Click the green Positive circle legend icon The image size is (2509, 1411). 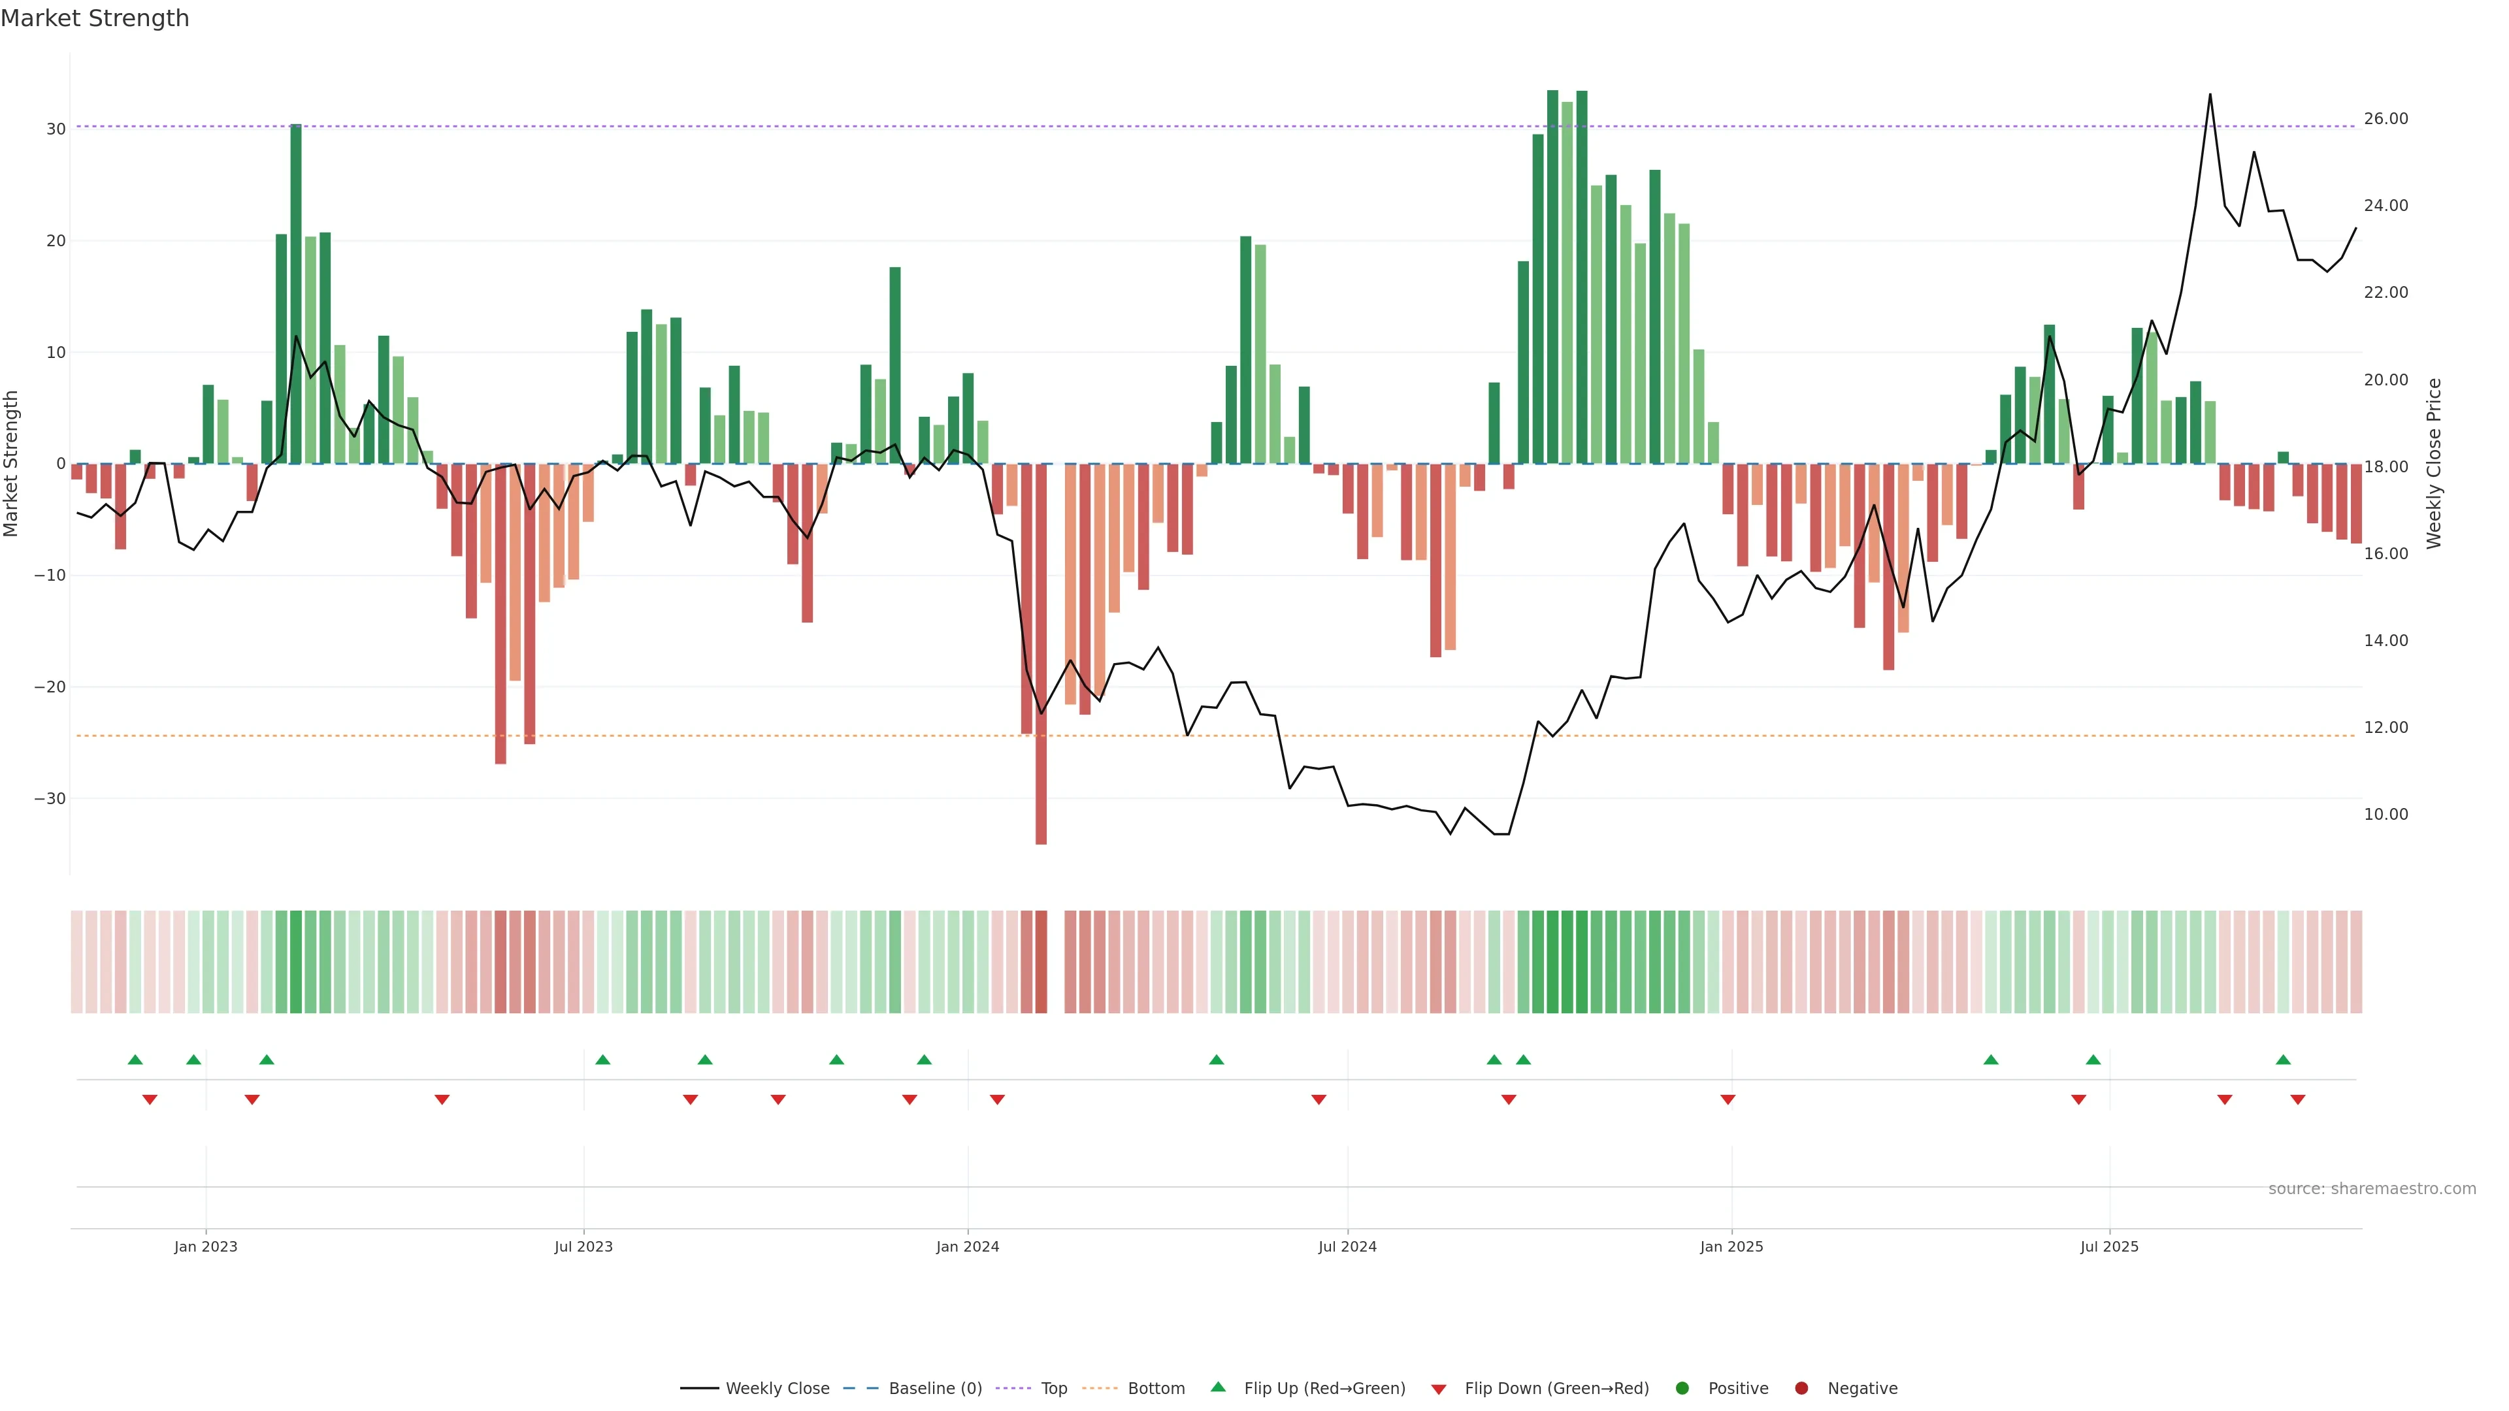[x=1682, y=1387]
